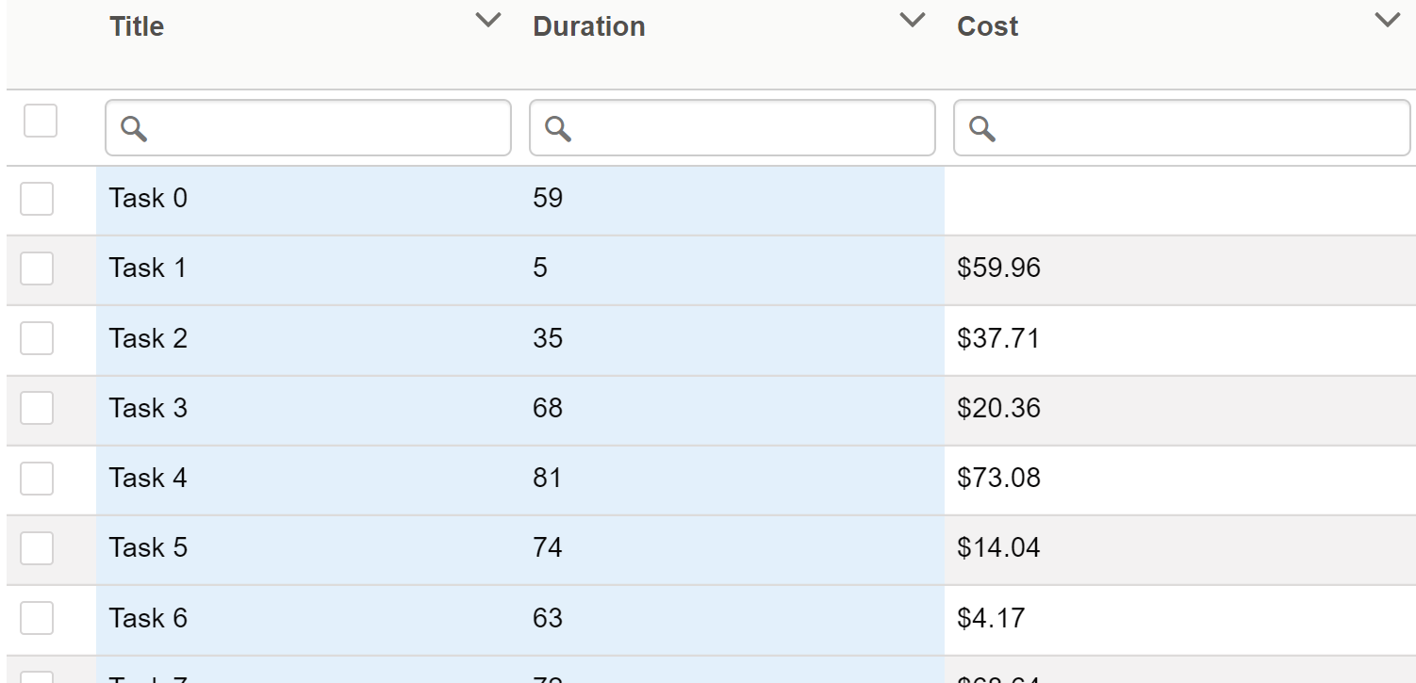Sort by clicking the Duration column header
Image resolution: width=1416 pixels, height=683 pixels.
click(x=589, y=26)
